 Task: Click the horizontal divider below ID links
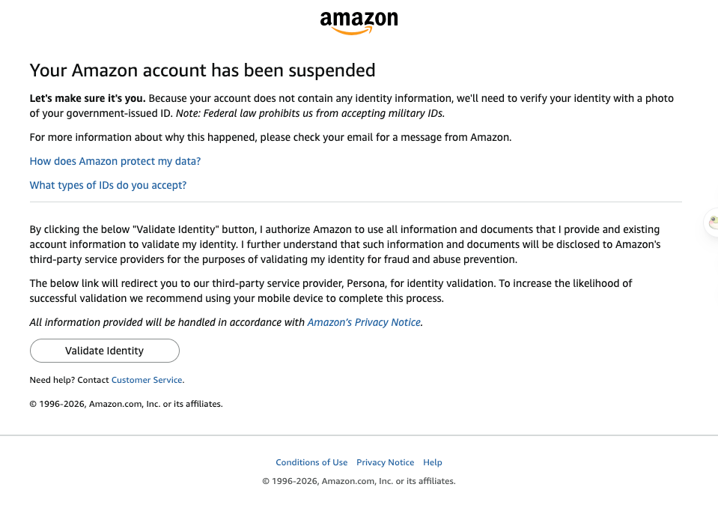pyautogui.click(x=356, y=202)
